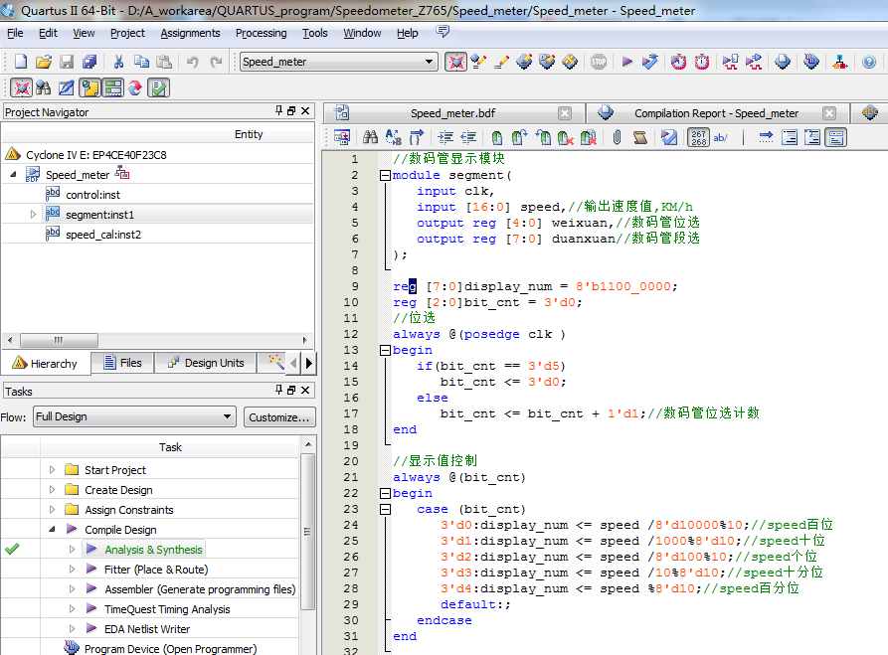Click the Cut scissors icon
The width and height of the screenshot is (888, 655).
point(118,62)
